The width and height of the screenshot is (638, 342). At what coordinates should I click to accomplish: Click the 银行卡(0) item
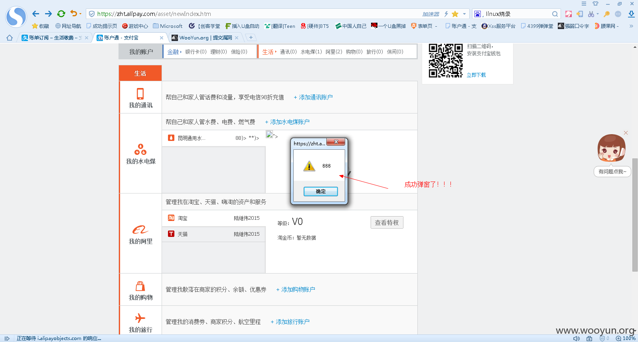[196, 52]
